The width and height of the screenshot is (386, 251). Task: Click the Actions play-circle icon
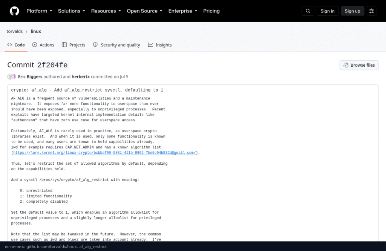[35, 45]
